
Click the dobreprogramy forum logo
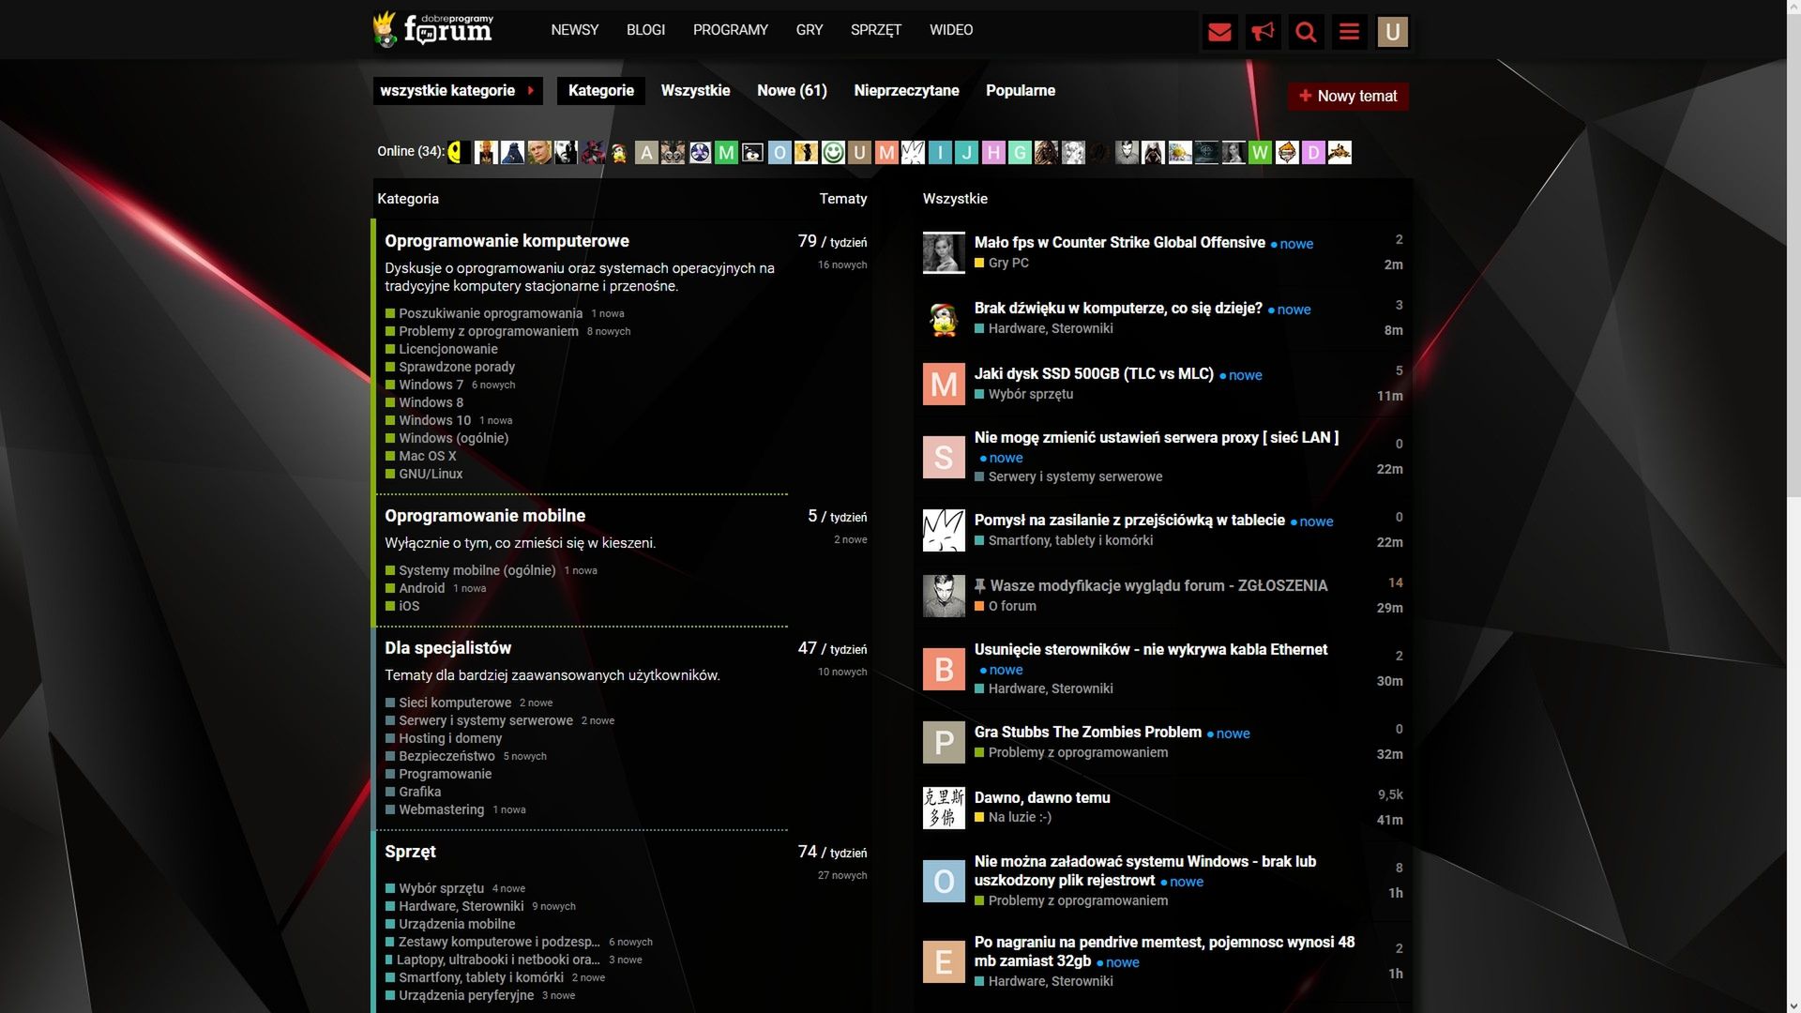point(434,30)
